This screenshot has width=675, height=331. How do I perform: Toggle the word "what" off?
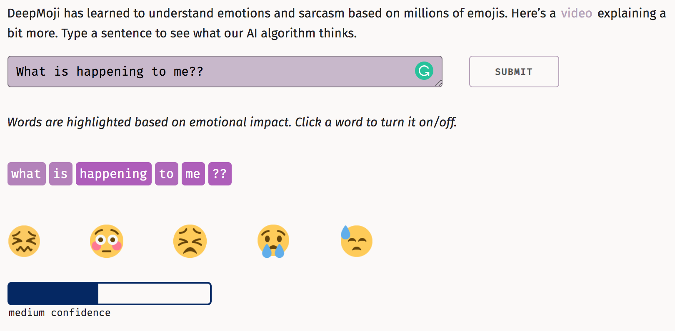tap(27, 174)
